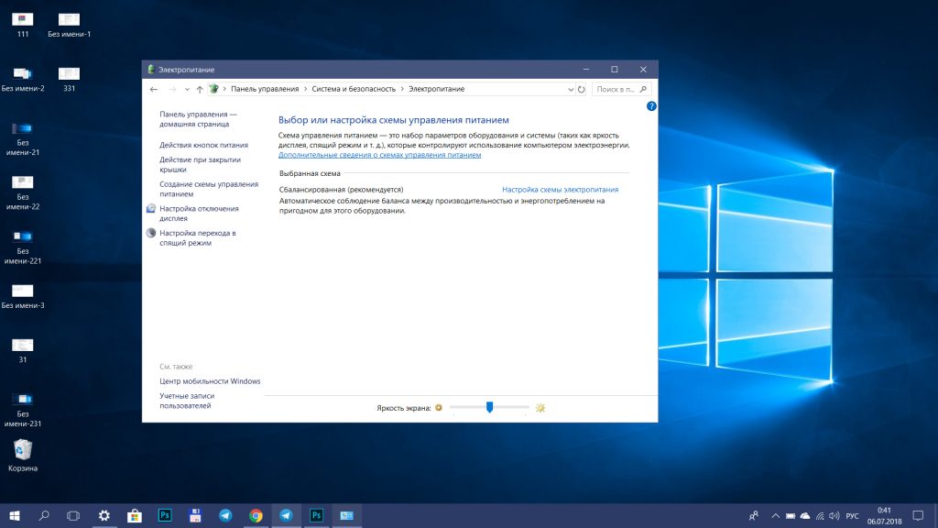This screenshot has height=528, width=938.
Task: Open Центр мобильности Windows link
Action: pyautogui.click(x=208, y=380)
